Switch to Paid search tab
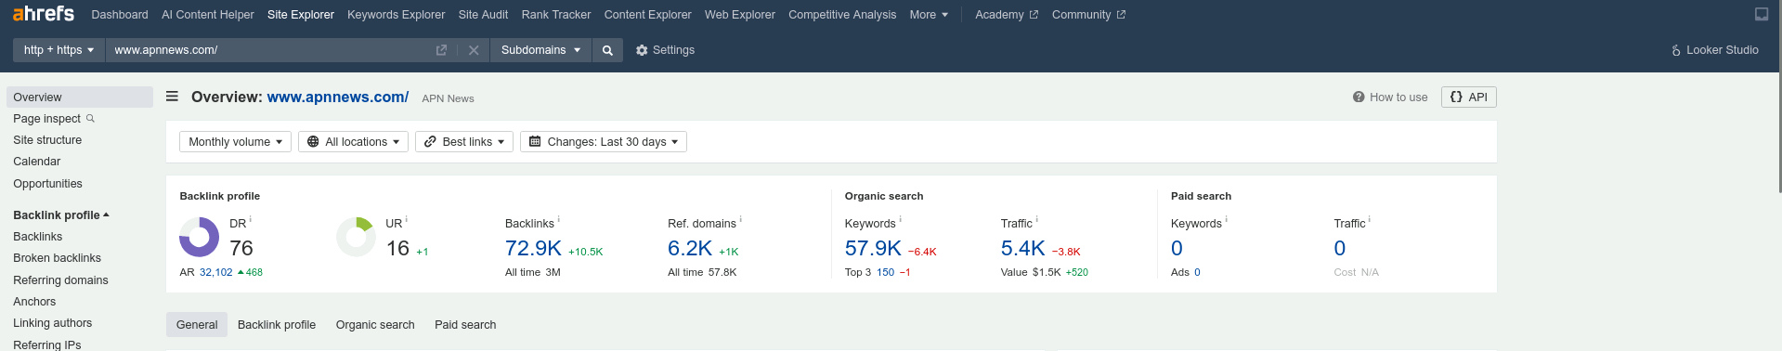Viewport: 1782px width, 351px height. [x=465, y=325]
